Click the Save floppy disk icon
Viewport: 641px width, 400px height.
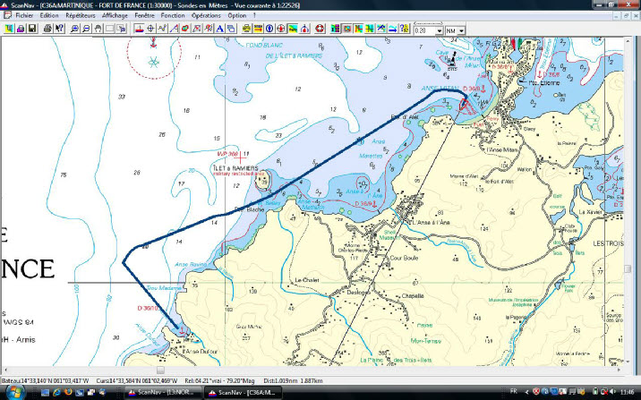click(31, 30)
